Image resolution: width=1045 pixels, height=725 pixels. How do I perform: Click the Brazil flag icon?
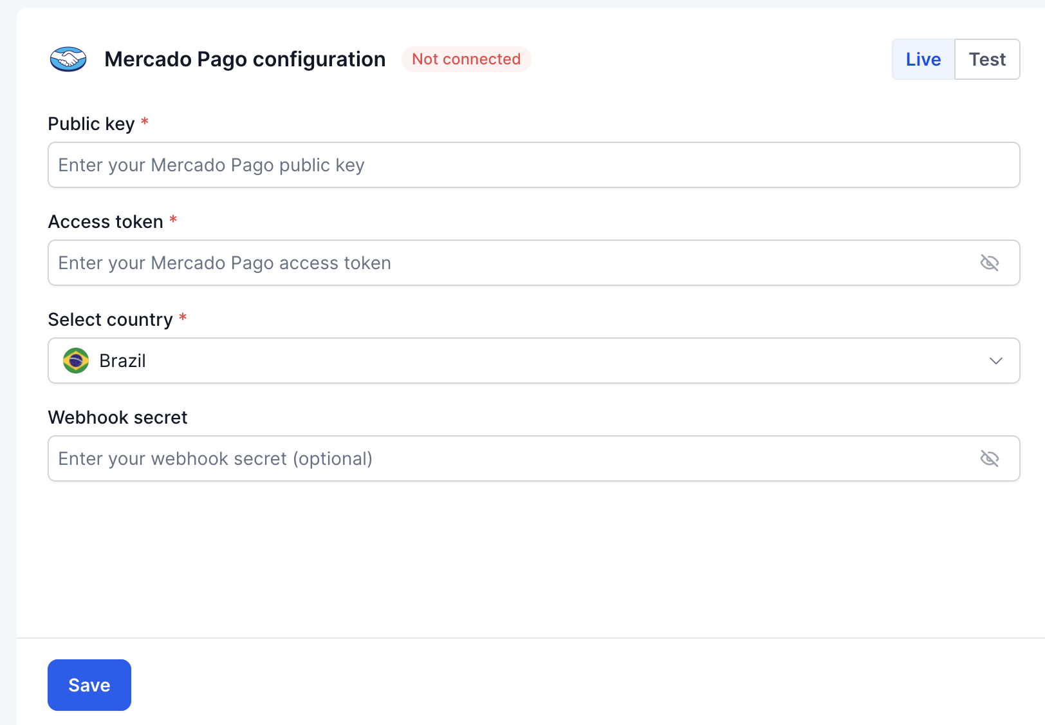pos(76,361)
